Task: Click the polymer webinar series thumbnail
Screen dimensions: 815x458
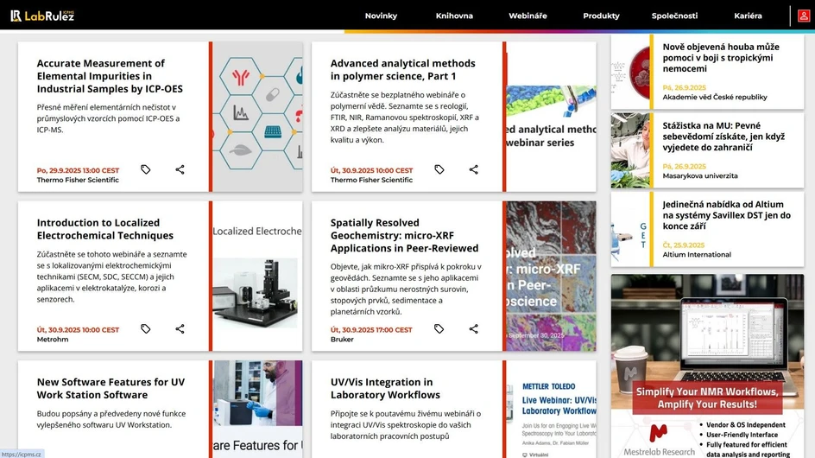Action: (551, 117)
